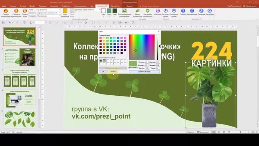The width and height of the screenshot is (259, 146).
Task: Switch to the Формат ribbon tab
Action: tap(129, 6)
